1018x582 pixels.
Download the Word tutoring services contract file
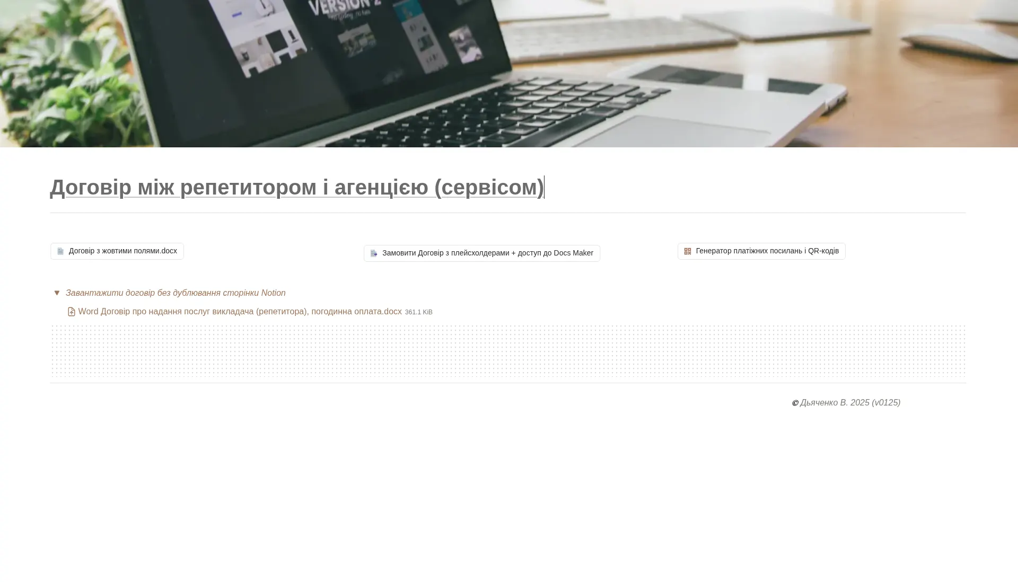240,311
